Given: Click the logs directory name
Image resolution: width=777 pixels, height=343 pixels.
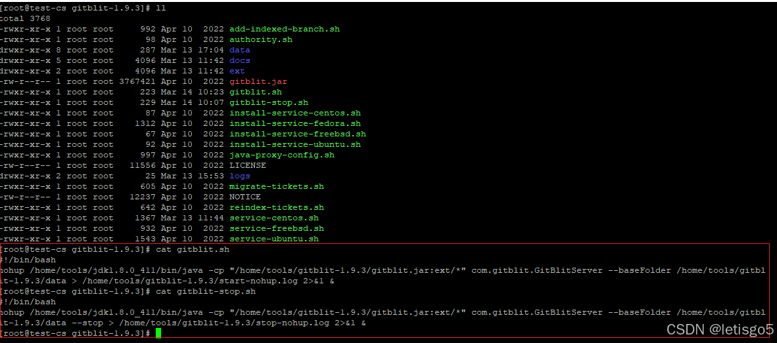Looking at the screenshot, I should coord(239,176).
